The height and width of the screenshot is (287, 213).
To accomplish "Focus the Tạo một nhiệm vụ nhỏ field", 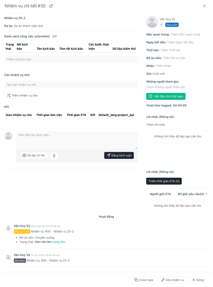I will tap(71, 85).
